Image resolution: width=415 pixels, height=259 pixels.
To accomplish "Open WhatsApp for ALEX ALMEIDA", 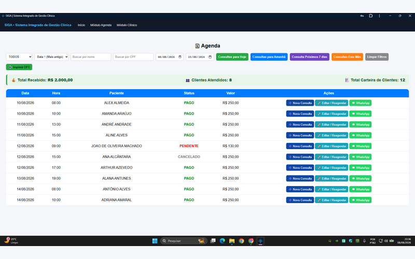I will tap(360, 103).
